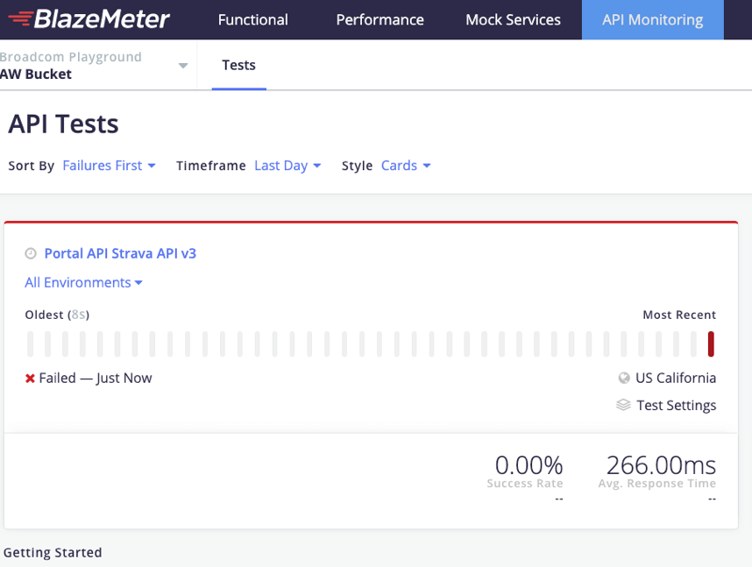Select the oldest run bar in the timeline
The image size is (752, 567).
point(30,344)
